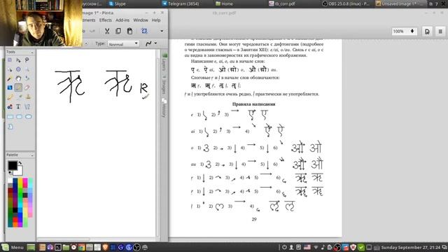Open the clock showing Sunday September 27
This screenshot has height=252, width=448.
click(x=411, y=247)
